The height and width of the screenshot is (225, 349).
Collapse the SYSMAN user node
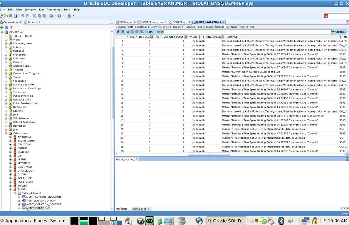pos(11,189)
